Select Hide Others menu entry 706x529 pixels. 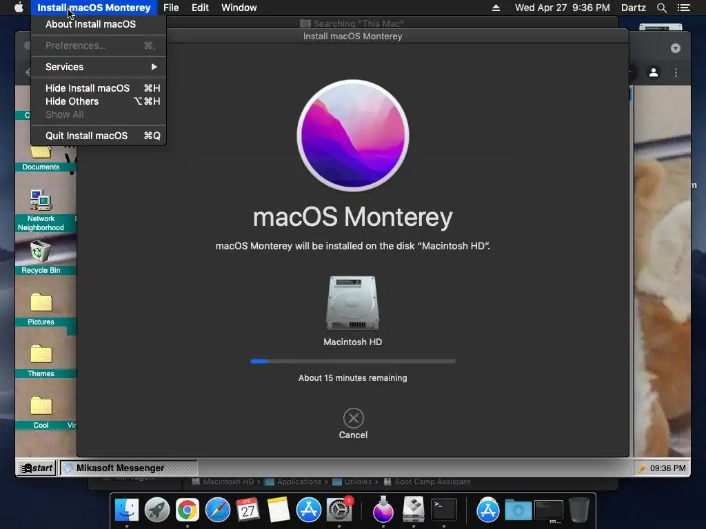[99, 101]
